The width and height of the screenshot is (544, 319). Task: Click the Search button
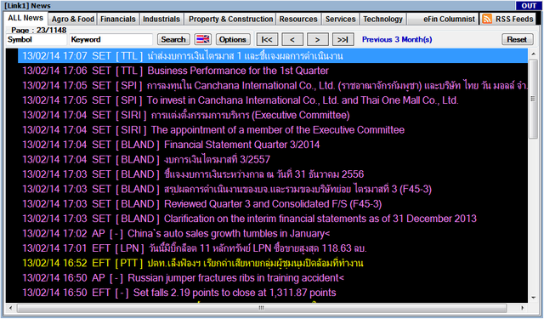click(x=173, y=40)
